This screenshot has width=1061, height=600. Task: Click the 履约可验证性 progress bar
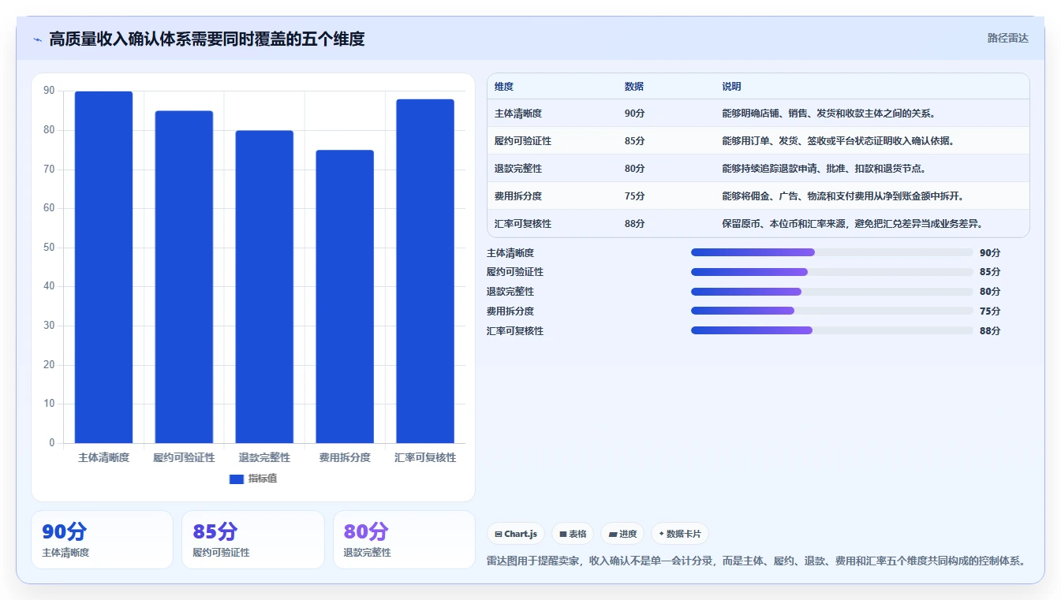832,272
